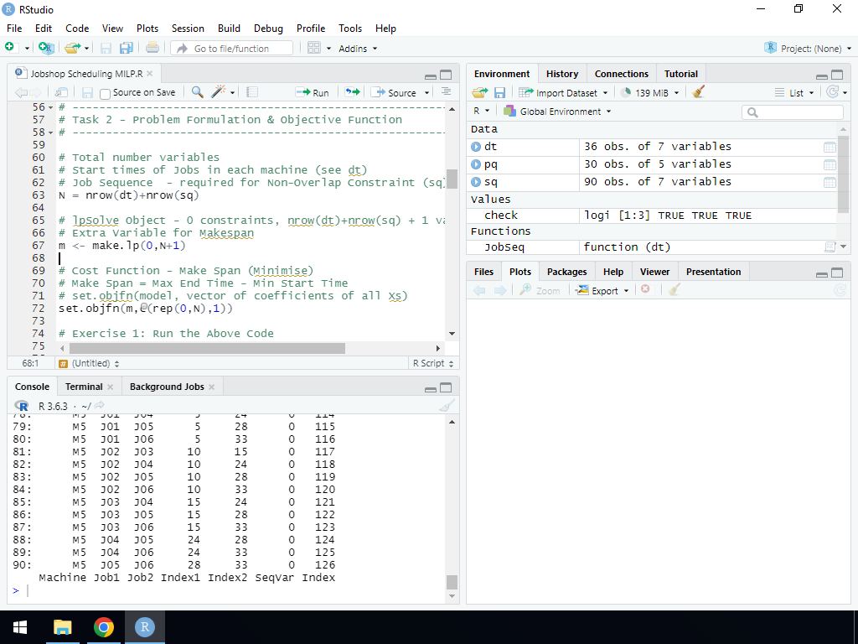
Task: Toggle the Source on Save checkbox
Action: click(x=106, y=93)
